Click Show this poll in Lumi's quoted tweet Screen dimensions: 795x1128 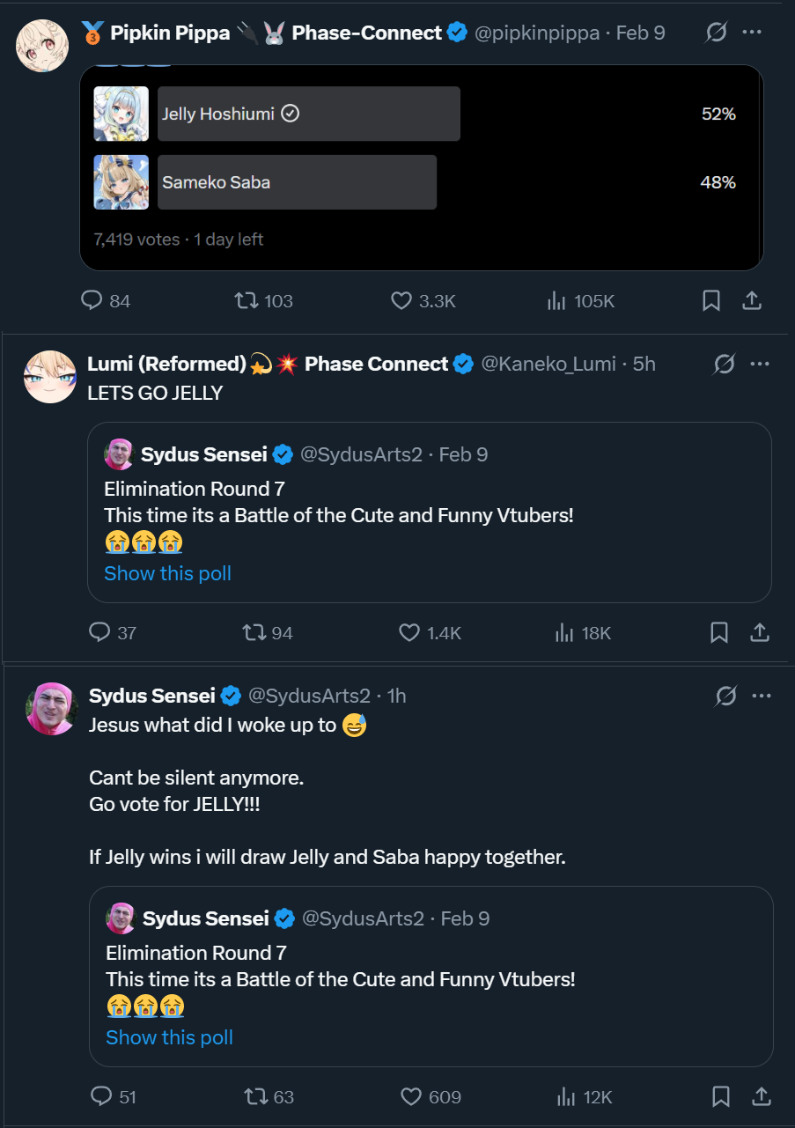point(167,573)
